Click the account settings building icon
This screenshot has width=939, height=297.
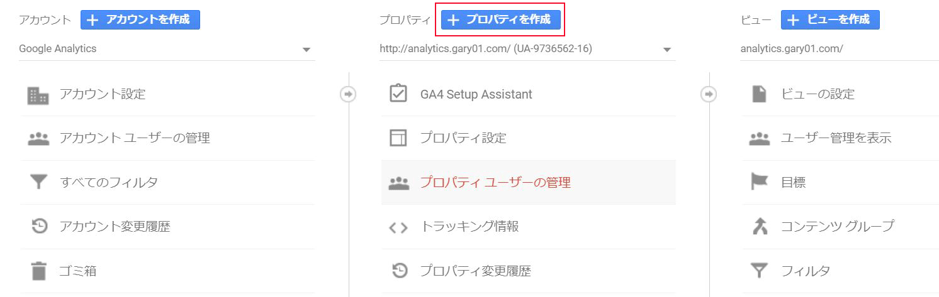point(38,95)
